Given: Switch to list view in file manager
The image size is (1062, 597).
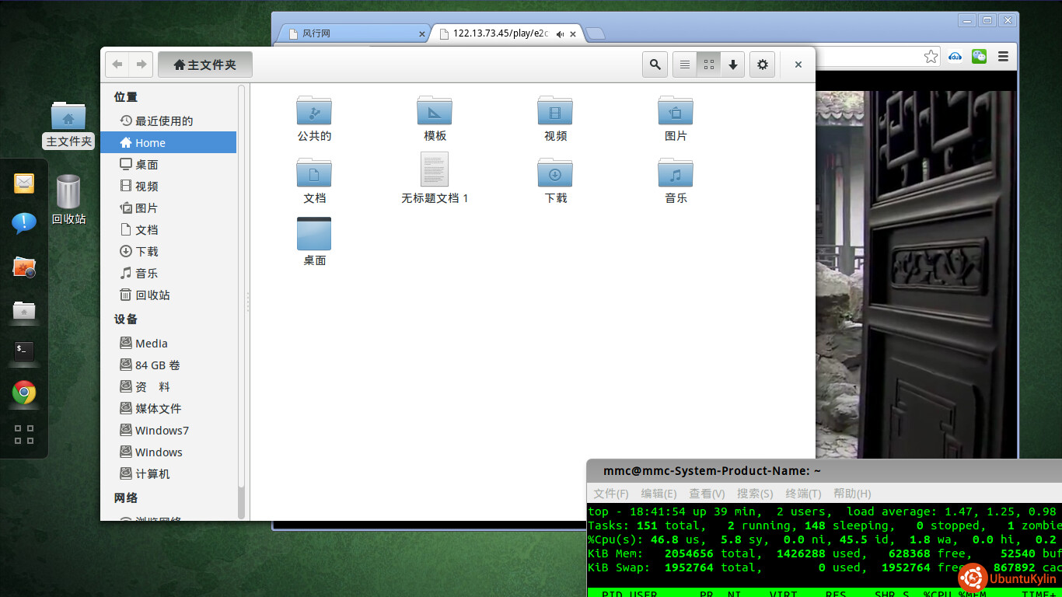Looking at the screenshot, I should pos(685,65).
